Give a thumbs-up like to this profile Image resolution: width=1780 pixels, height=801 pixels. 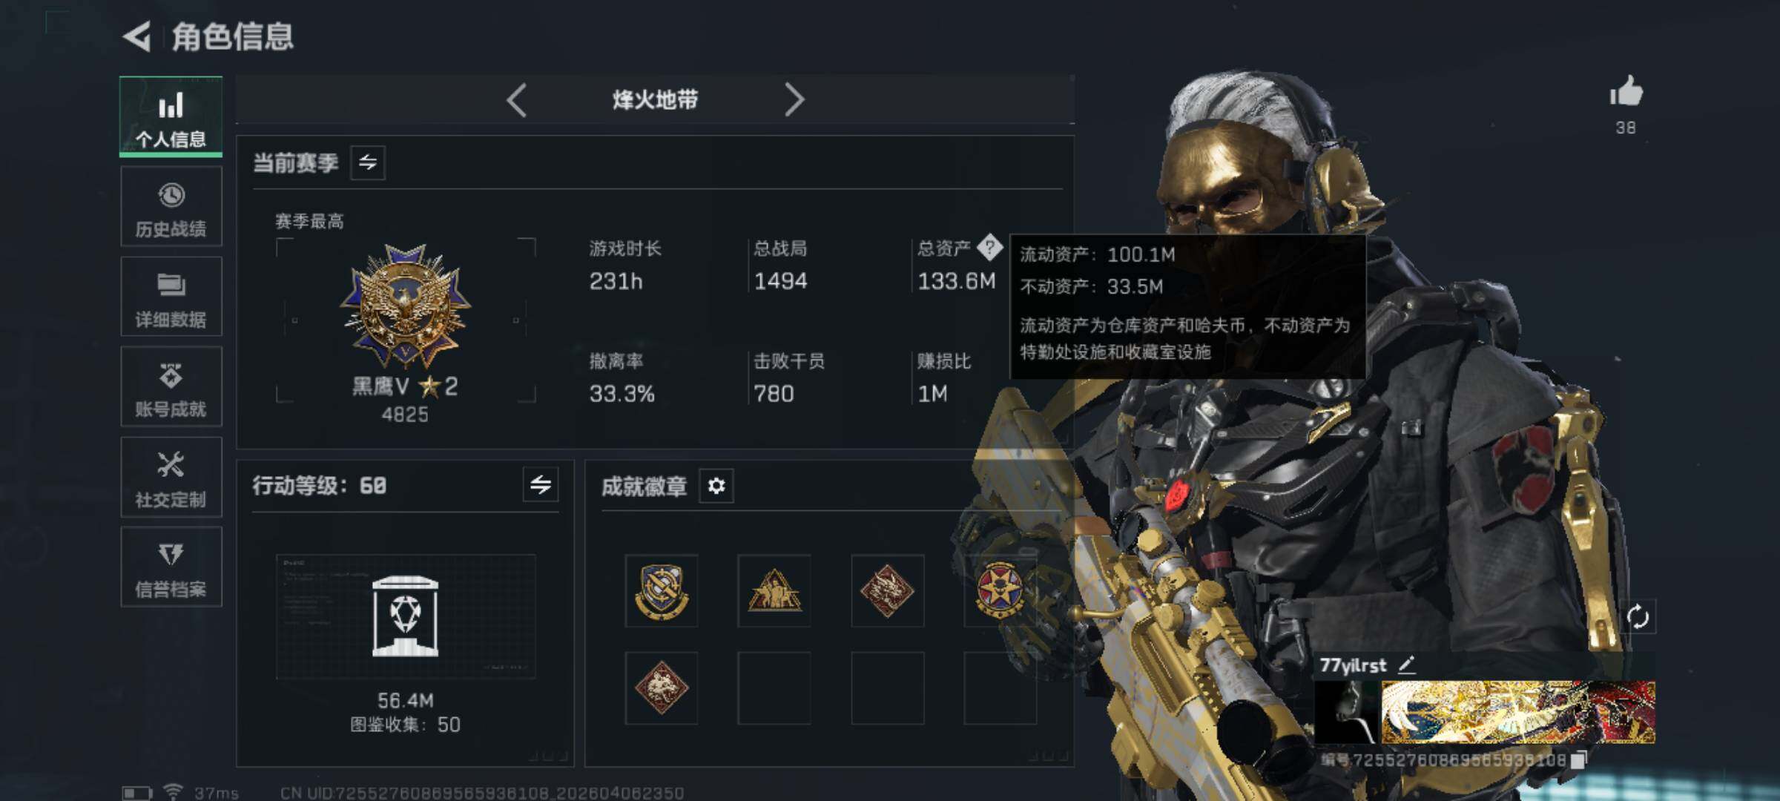[1626, 92]
